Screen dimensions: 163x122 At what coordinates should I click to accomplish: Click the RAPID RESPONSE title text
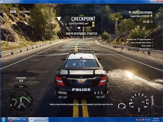coord(142,13)
